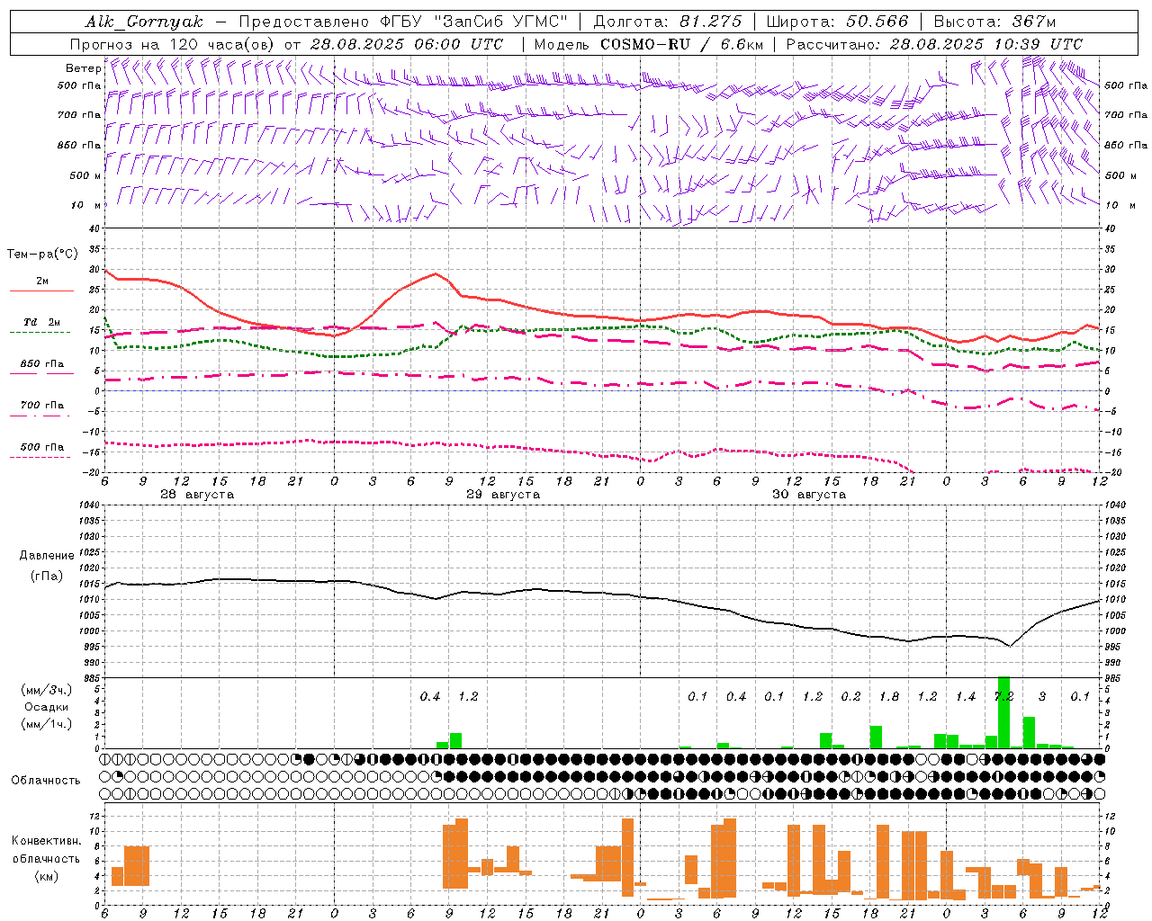The height and width of the screenshot is (921, 1152).
Task: Click the (мм/3ч.) unit label
Action: tap(47, 690)
